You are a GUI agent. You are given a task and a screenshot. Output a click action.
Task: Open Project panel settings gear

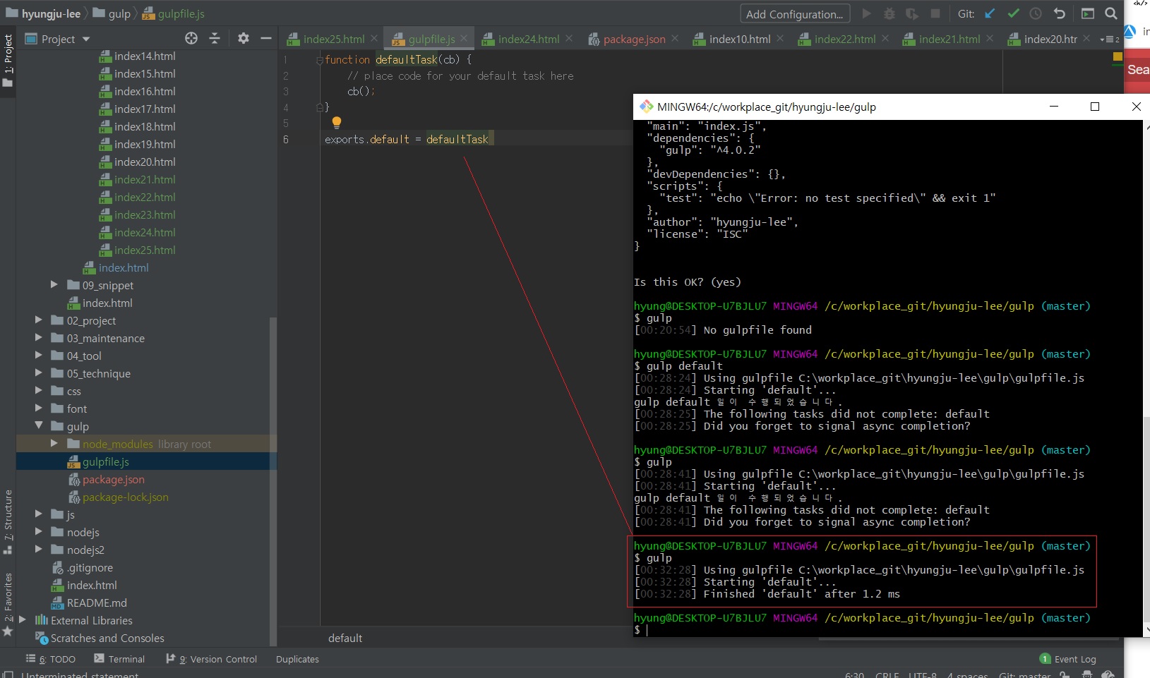[x=244, y=39]
